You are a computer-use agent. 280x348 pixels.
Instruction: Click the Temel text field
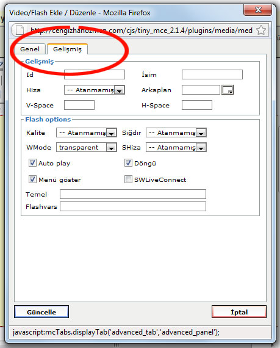coord(133,194)
